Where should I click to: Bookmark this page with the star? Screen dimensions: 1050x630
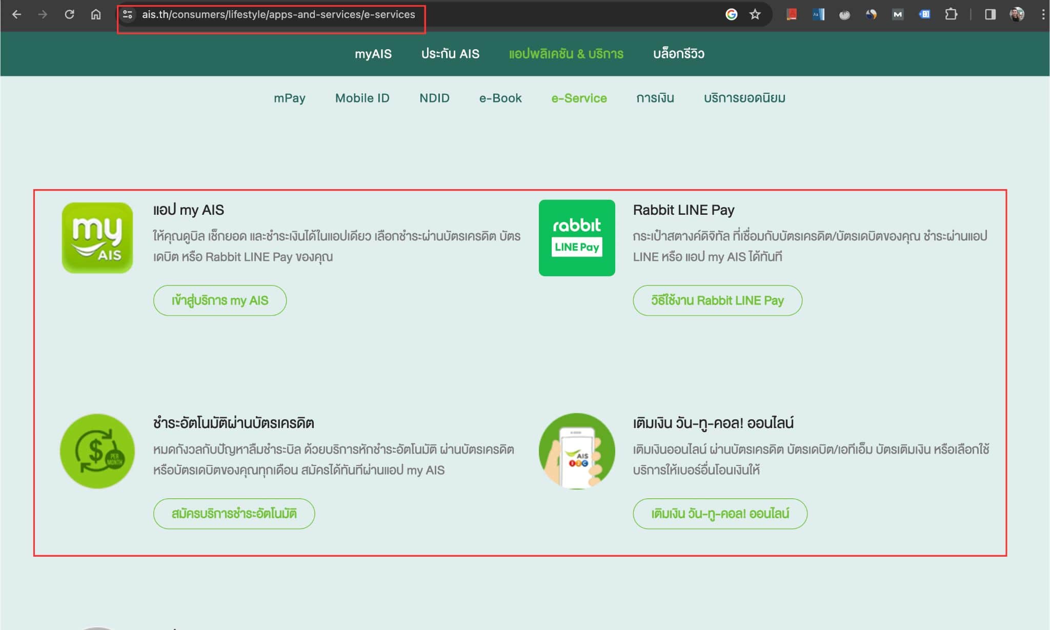click(755, 14)
